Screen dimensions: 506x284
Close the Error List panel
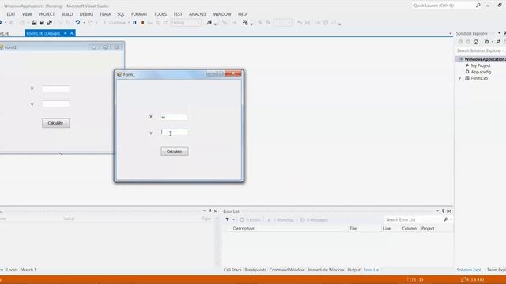click(449, 211)
